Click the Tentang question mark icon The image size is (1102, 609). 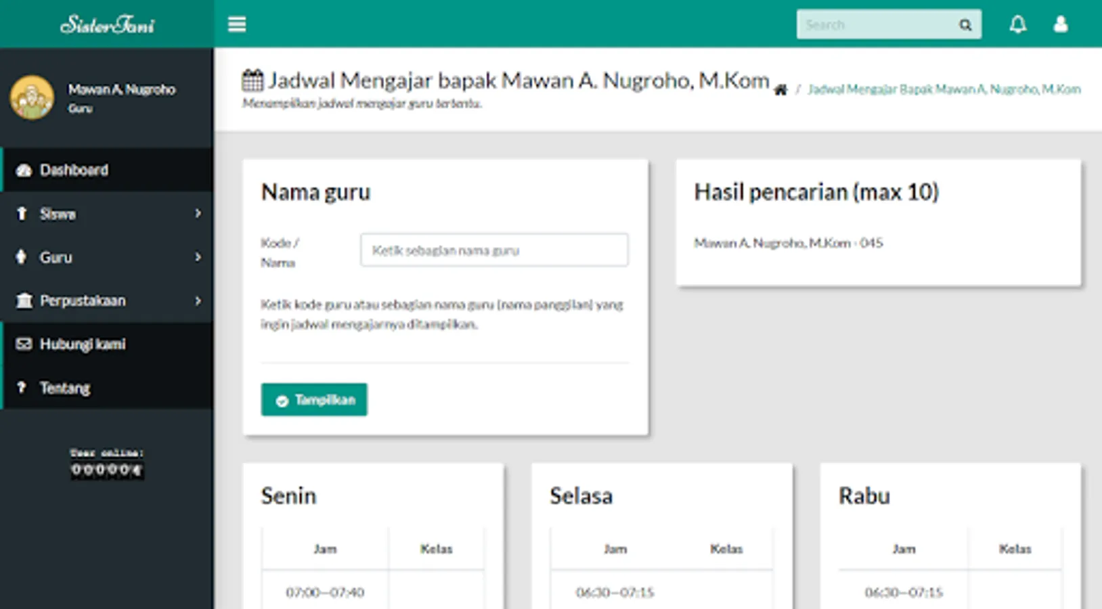(22, 388)
